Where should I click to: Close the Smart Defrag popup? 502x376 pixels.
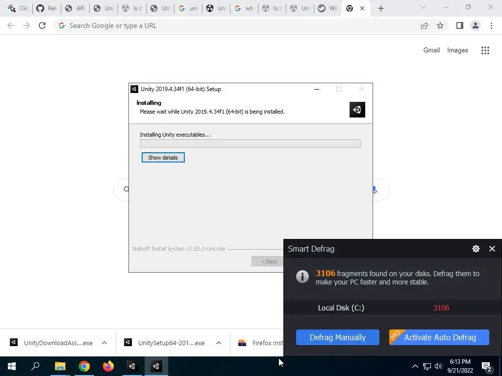coord(492,249)
